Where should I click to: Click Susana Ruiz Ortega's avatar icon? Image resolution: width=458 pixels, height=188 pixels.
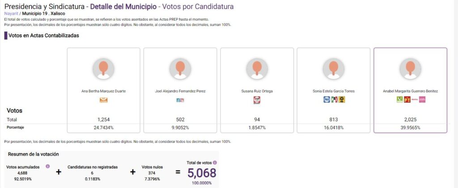[x=257, y=68]
